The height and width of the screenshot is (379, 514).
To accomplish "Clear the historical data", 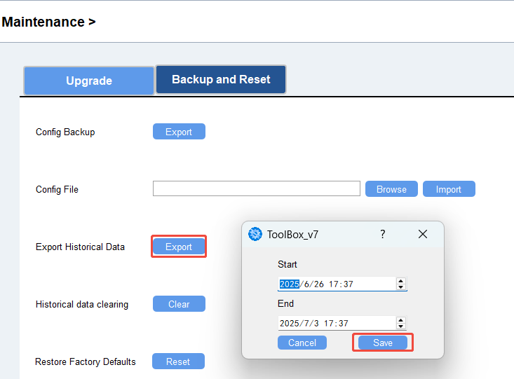I will tap(179, 304).
